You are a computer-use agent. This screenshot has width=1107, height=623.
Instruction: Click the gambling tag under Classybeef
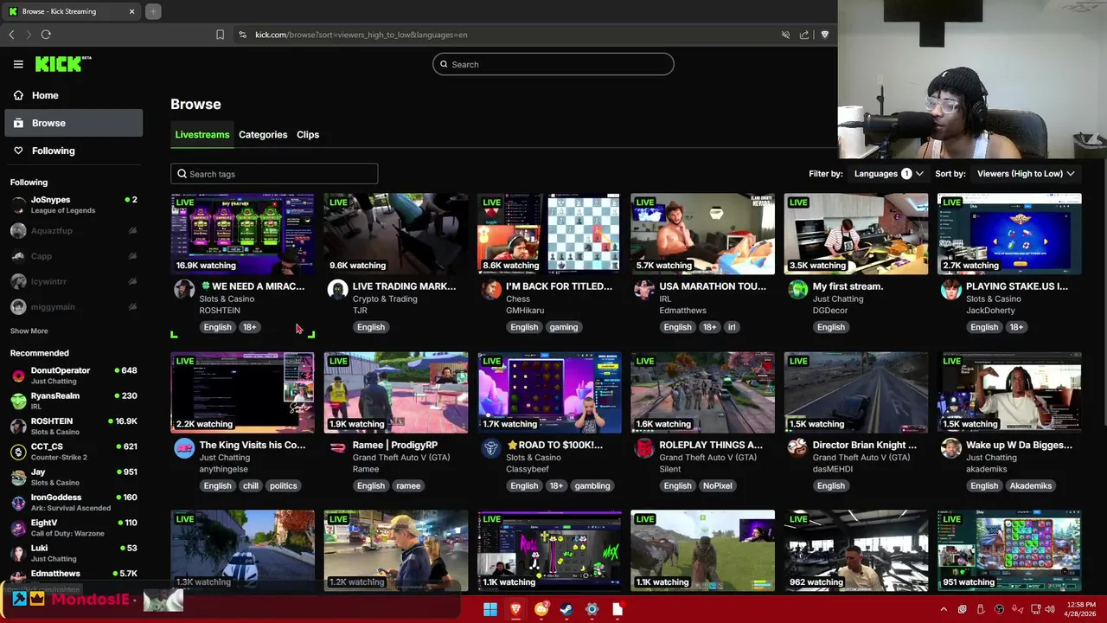(x=592, y=485)
